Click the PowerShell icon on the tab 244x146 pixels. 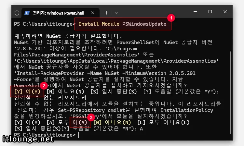(x=27, y=13)
